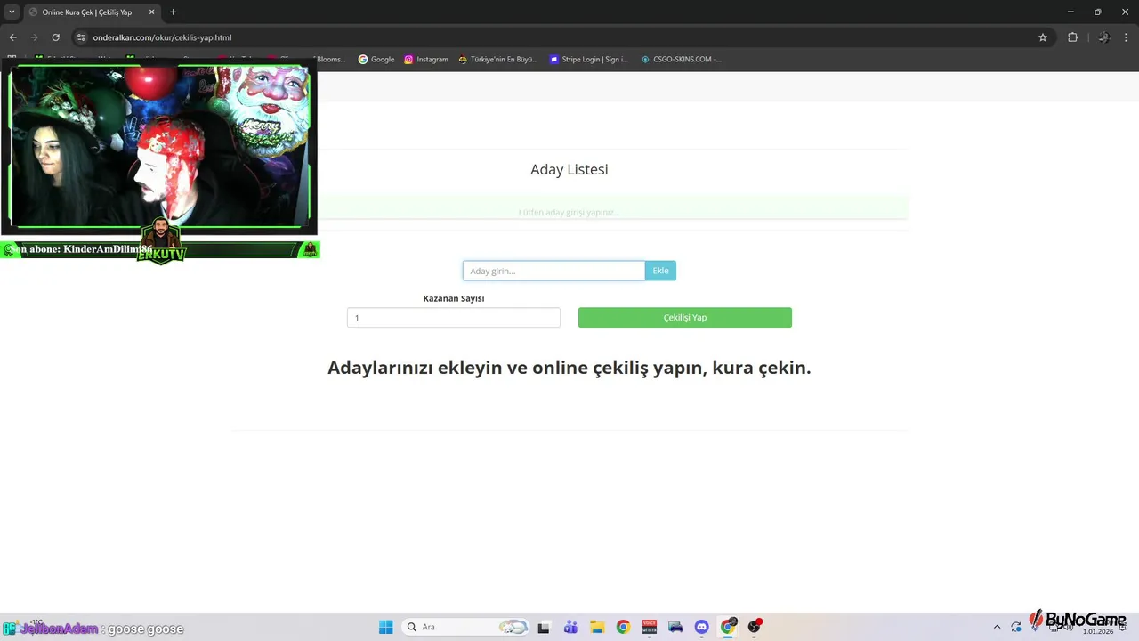Bookmark this page with the star icon
Image resolution: width=1139 pixels, height=641 pixels.
coord(1043,37)
